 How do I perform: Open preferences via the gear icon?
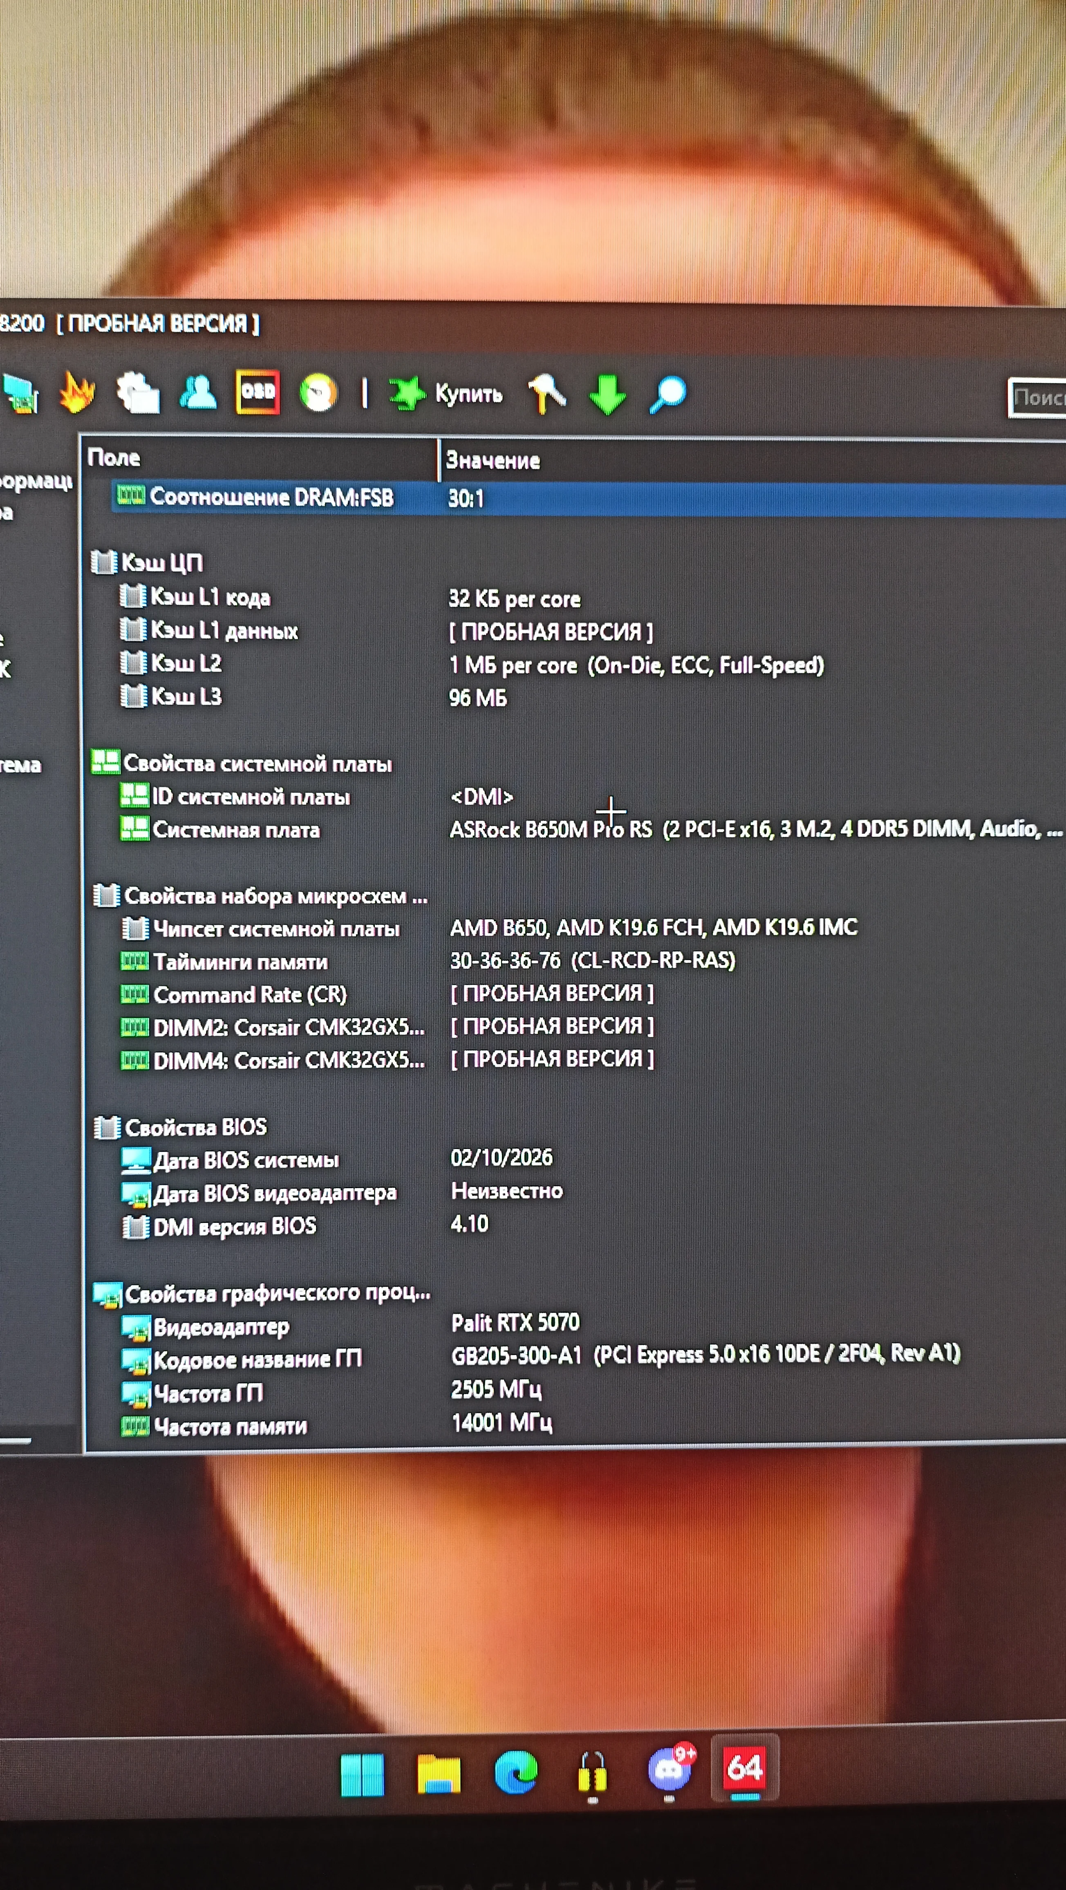pyautogui.click(x=138, y=392)
